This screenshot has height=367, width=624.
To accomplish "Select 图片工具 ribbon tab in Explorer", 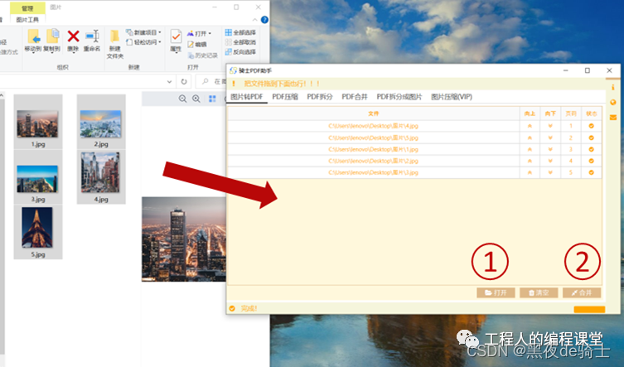I will (x=27, y=20).
